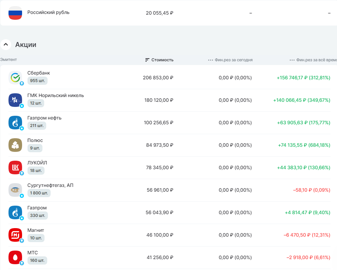Screen dimensions: 337x270
Task: Click the ruble balance 20 055,45 ₽
Action: pyautogui.click(x=159, y=13)
